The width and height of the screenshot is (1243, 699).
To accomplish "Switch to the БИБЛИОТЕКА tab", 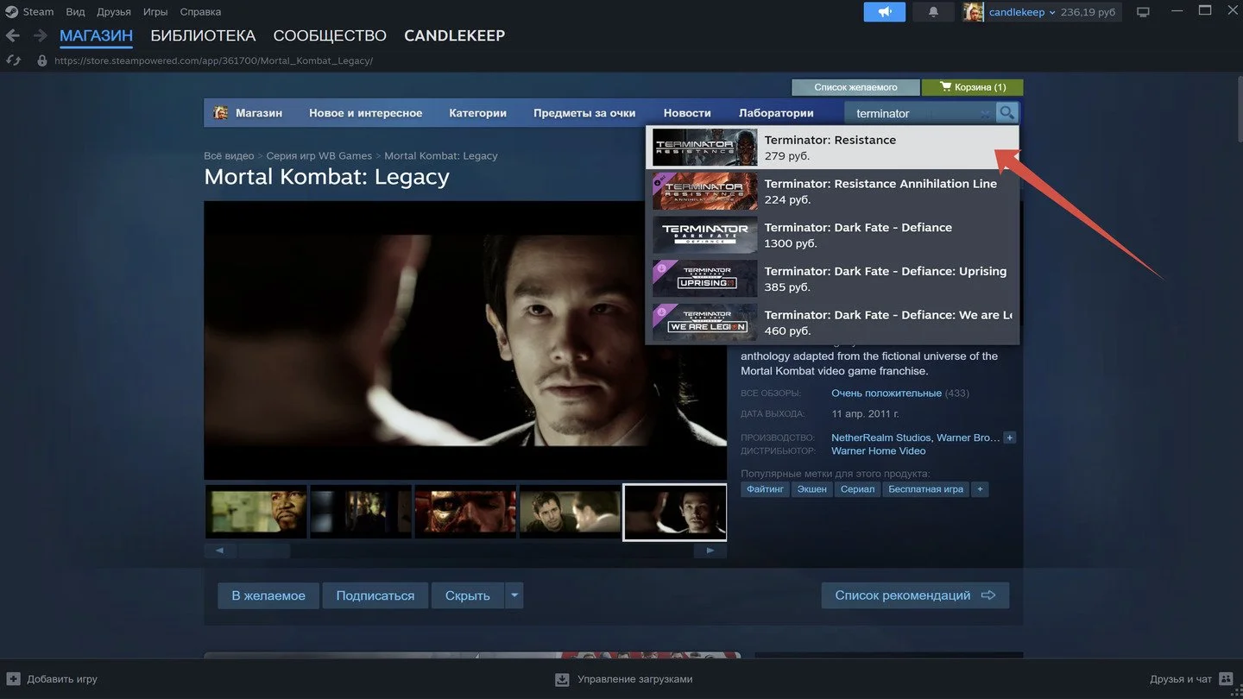I will tap(203, 35).
